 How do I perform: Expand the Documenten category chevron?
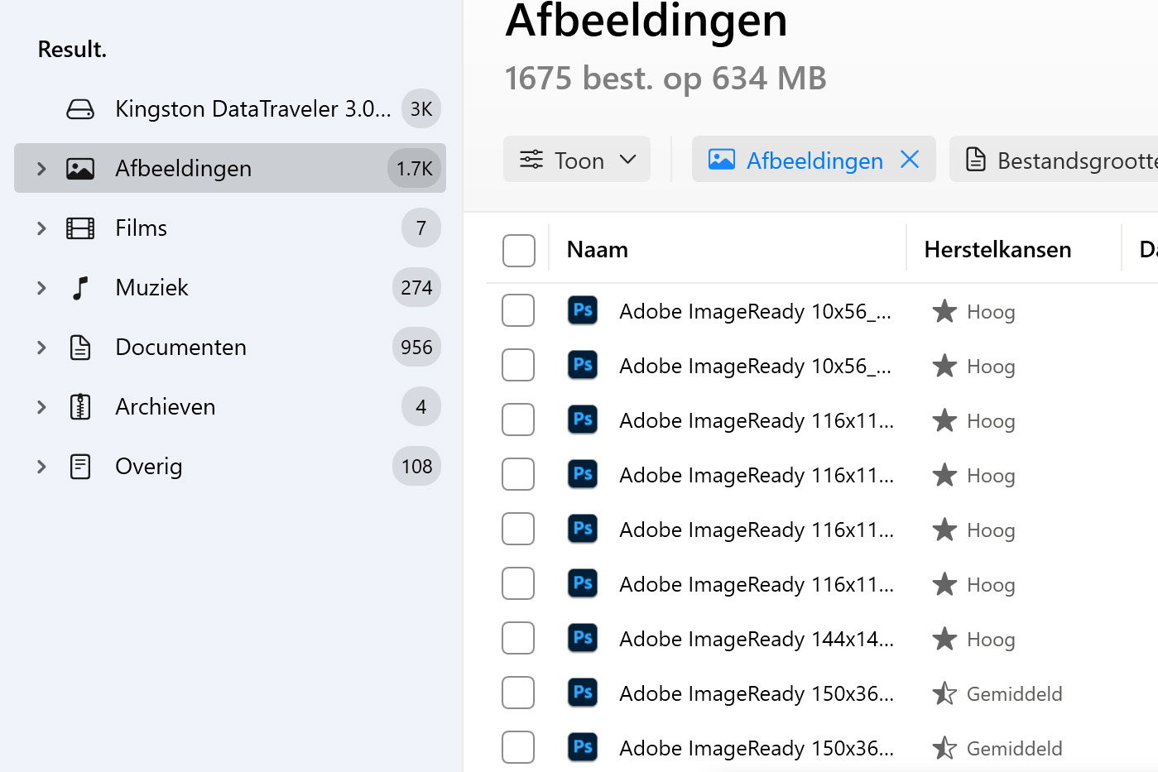point(41,348)
